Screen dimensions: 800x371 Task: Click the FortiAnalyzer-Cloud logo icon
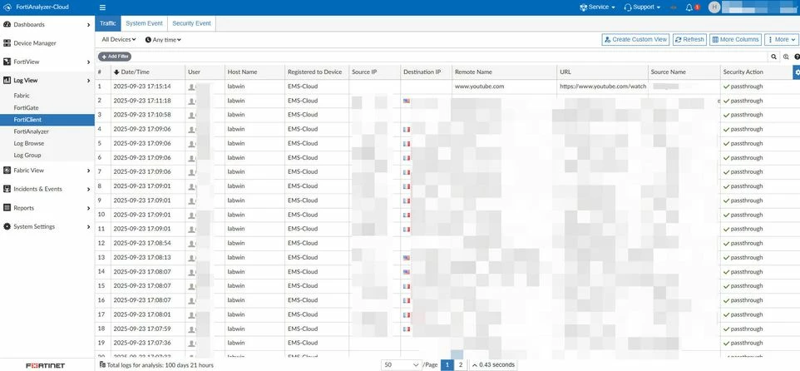point(7,7)
